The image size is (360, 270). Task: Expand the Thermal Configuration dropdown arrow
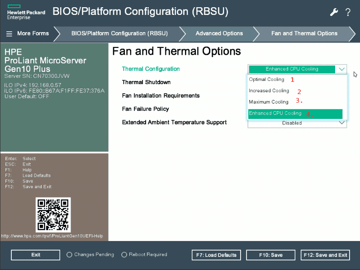[x=341, y=69]
